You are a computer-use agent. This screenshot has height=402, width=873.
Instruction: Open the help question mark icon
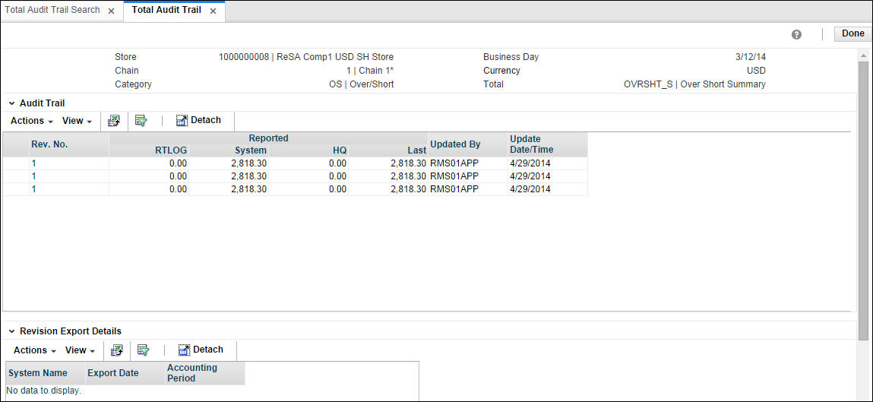pyautogui.click(x=797, y=34)
